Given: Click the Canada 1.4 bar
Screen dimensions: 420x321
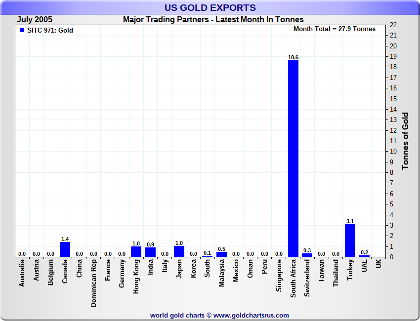Looking at the screenshot, I should point(65,249).
